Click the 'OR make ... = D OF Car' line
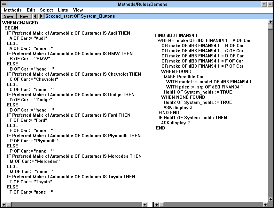274x208 pixels. tap(202, 56)
